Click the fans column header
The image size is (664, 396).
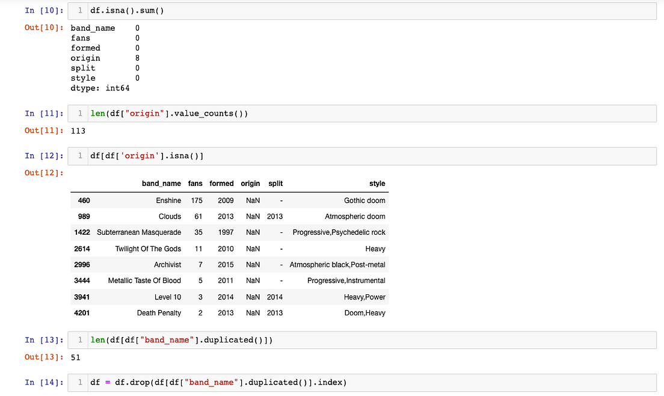[195, 184]
